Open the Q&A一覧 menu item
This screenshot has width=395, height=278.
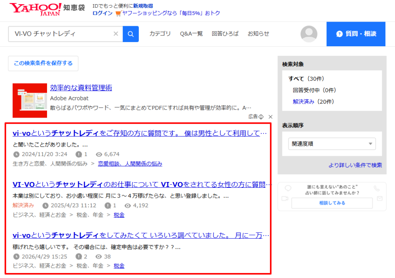point(191,34)
